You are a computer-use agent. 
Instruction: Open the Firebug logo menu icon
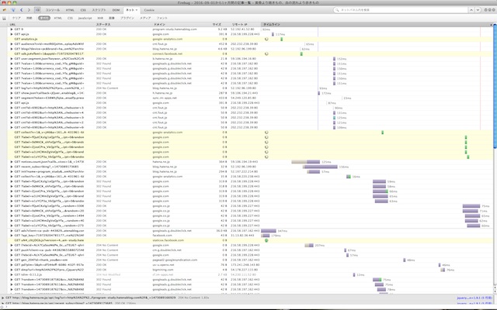point(5,10)
